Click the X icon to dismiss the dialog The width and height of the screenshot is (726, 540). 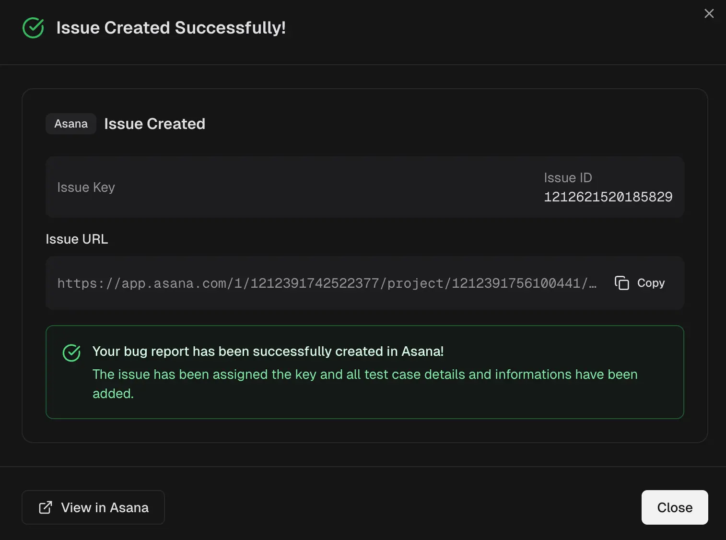point(709,13)
